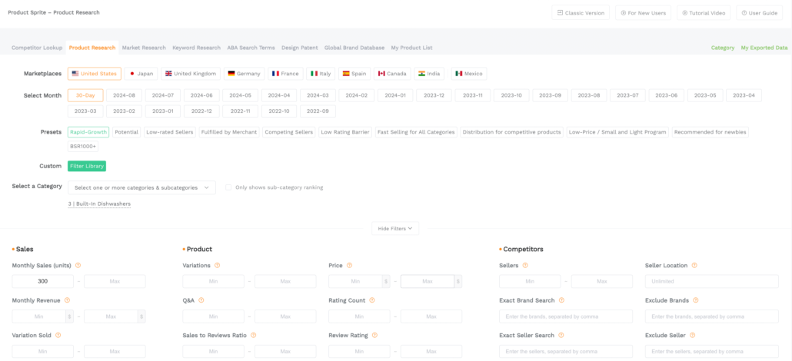Open Global Brand Database tab
The width and height of the screenshot is (792, 361).
point(354,48)
